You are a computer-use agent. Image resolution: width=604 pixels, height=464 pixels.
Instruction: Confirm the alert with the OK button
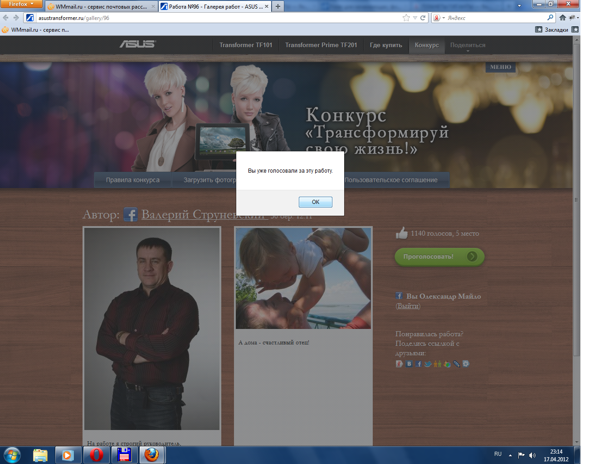coord(315,202)
